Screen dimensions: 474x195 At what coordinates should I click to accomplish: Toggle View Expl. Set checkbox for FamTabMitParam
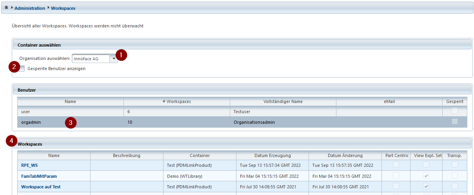coord(425,176)
